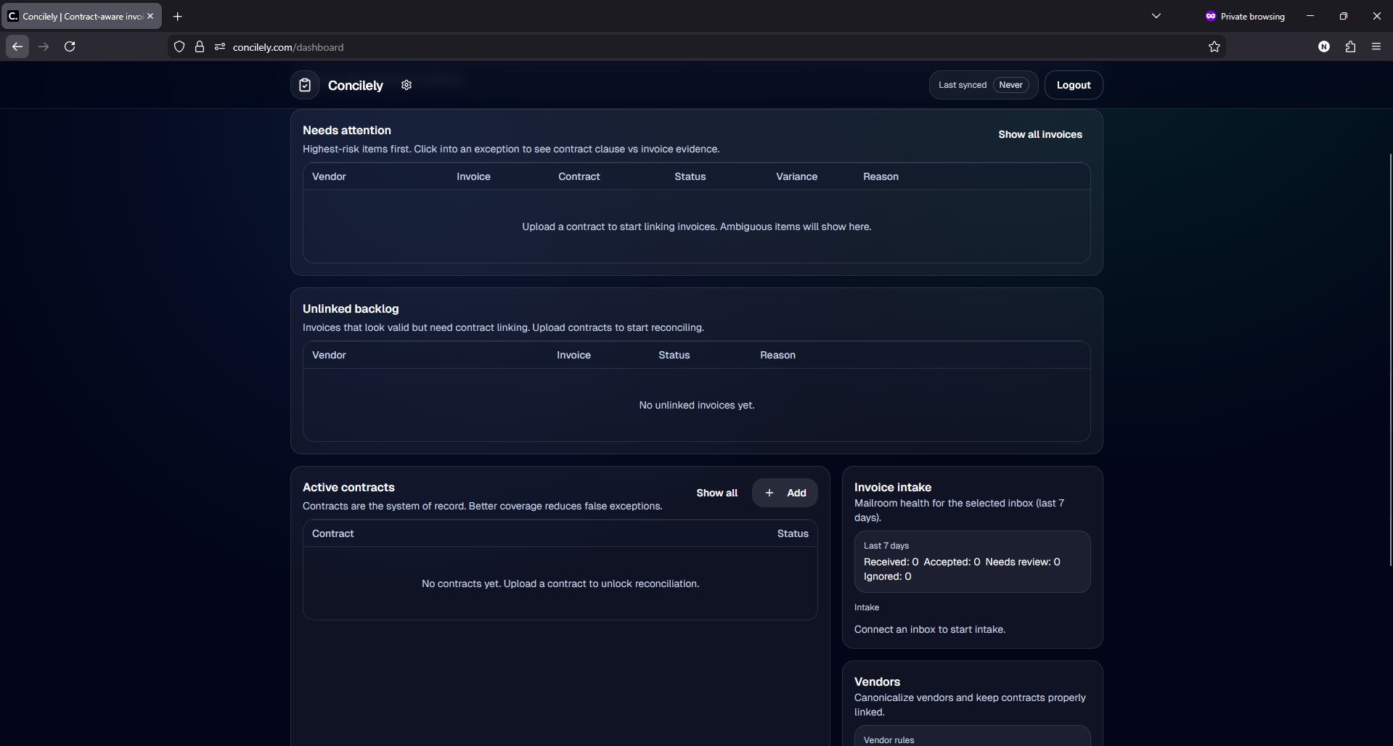Click Add to create a contract
Viewport: 1393px width, 746px height.
(785, 493)
